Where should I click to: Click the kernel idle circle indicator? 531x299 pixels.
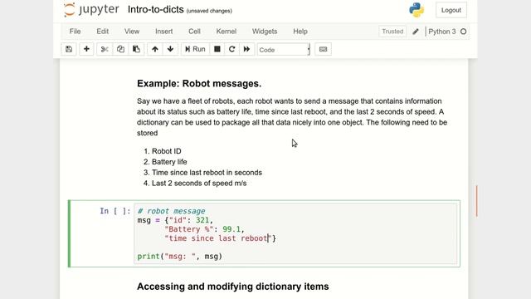(463, 32)
